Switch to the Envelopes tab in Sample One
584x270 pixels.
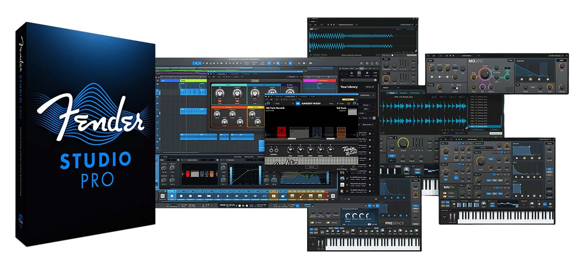click(415, 93)
